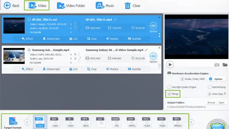Open Target Format settings

coord(12,123)
